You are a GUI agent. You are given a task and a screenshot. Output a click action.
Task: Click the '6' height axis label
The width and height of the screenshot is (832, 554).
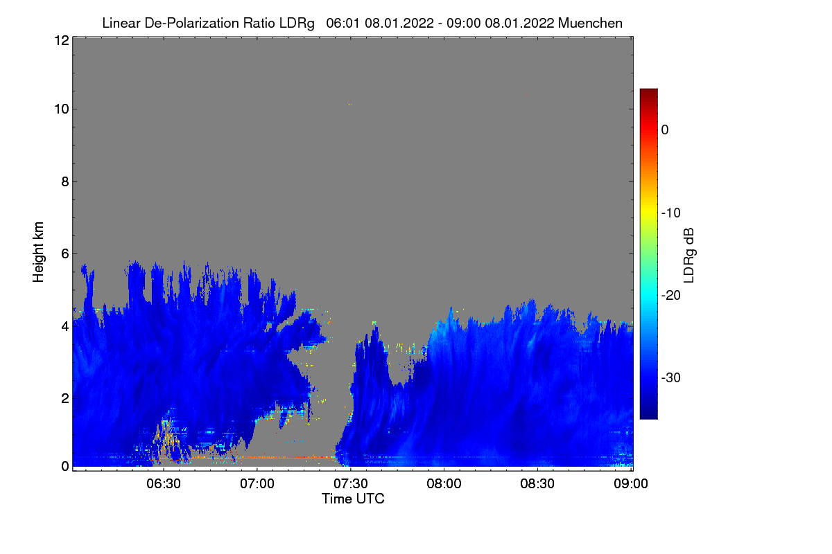(x=64, y=253)
